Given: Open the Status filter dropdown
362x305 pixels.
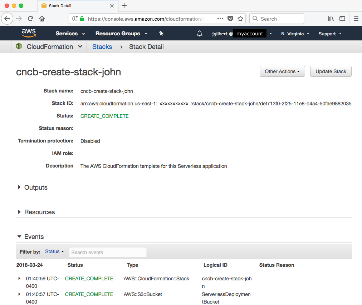Looking at the screenshot, I should point(54,252).
